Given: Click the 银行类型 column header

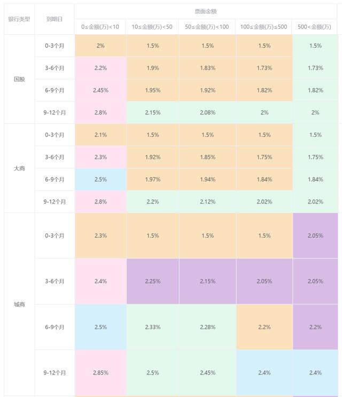Looking at the screenshot, I should pyautogui.click(x=19, y=19).
